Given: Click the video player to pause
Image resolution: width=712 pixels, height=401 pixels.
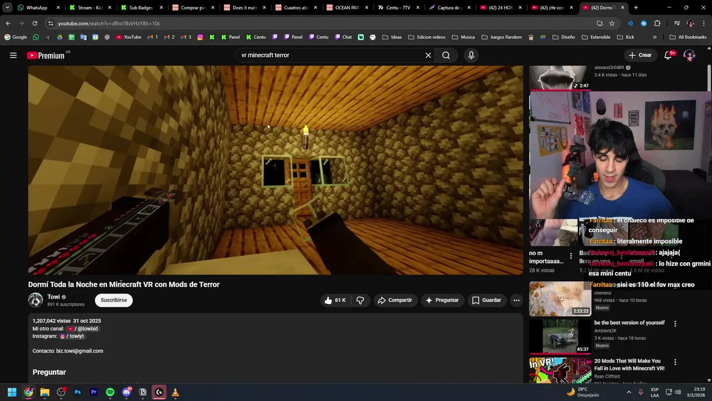Looking at the screenshot, I should tap(275, 170).
